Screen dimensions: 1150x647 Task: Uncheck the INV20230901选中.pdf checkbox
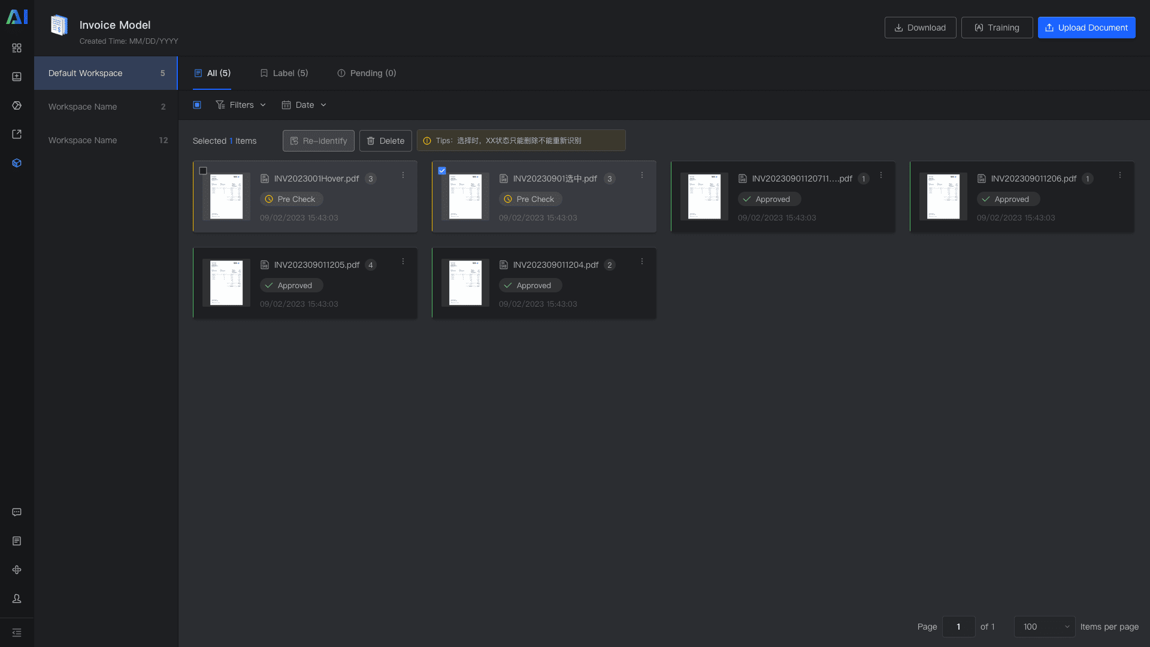coord(442,171)
